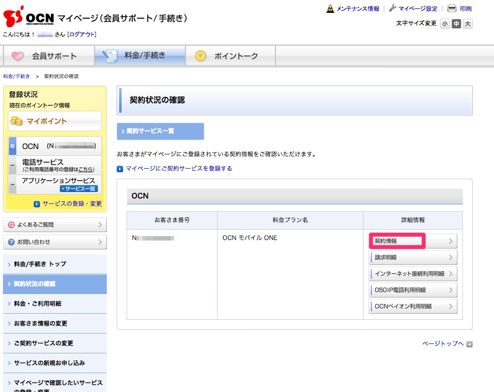Click the gold coins icon beside マイポイント

click(16, 121)
